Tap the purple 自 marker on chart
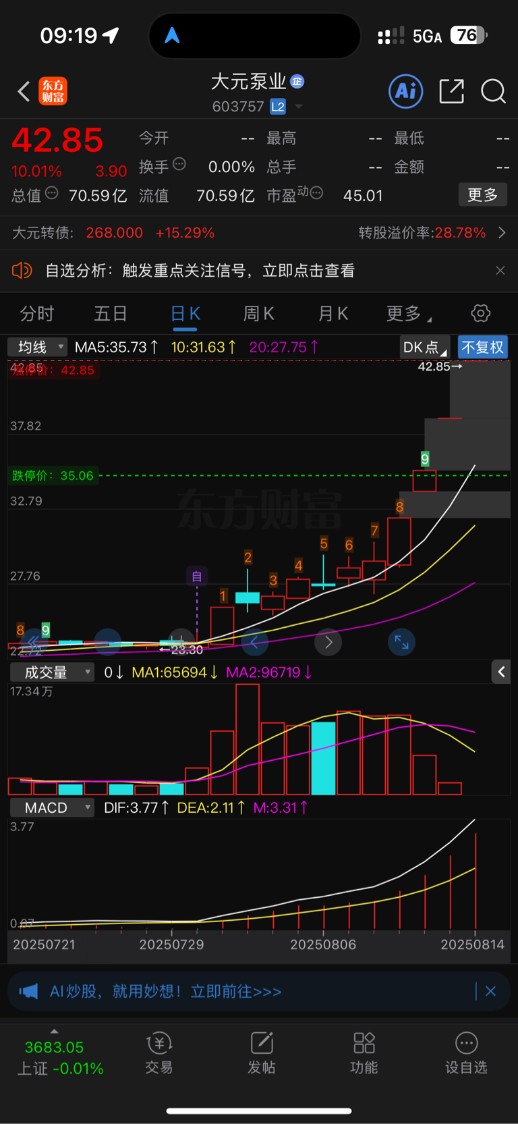The width and height of the screenshot is (518, 1124). pos(197,576)
